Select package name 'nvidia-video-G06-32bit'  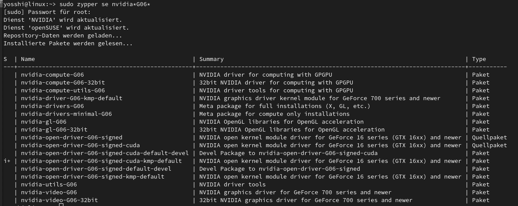[x=59, y=200]
